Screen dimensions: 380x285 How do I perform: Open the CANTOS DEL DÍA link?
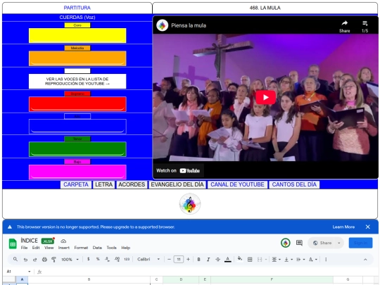(x=294, y=184)
